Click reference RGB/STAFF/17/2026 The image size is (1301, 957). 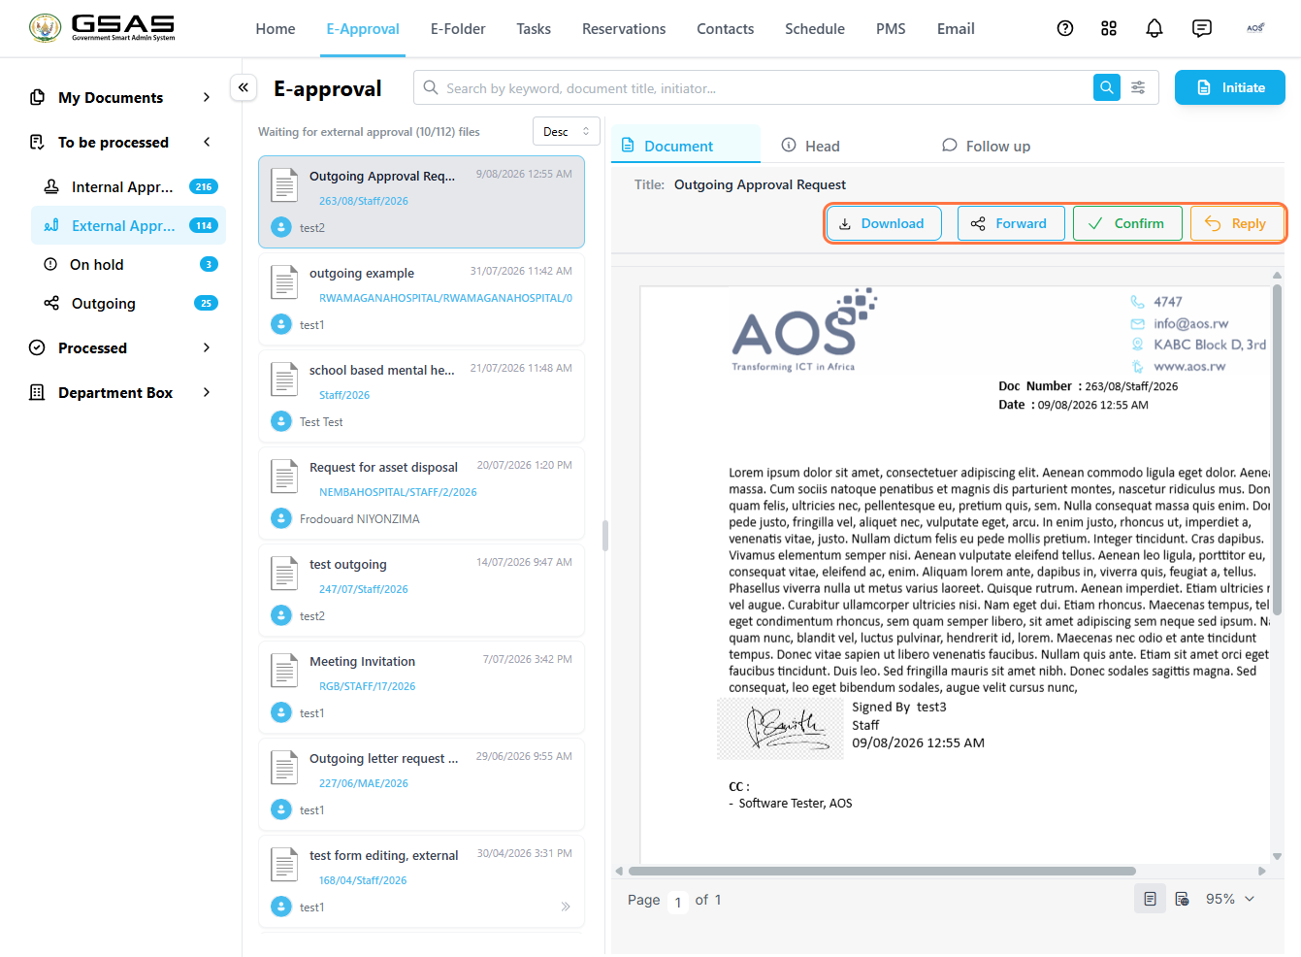pyautogui.click(x=367, y=686)
